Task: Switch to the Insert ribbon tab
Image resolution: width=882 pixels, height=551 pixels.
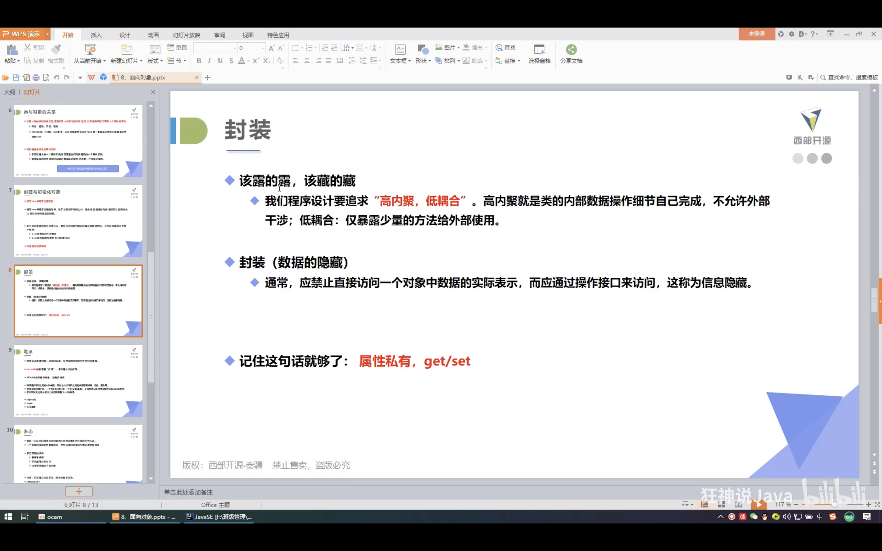Action: point(96,35)
